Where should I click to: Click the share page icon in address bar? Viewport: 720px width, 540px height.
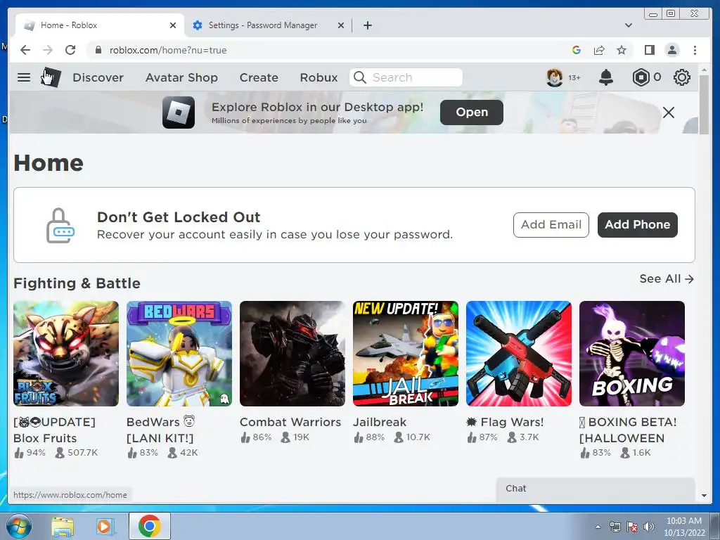pos(599,50)
